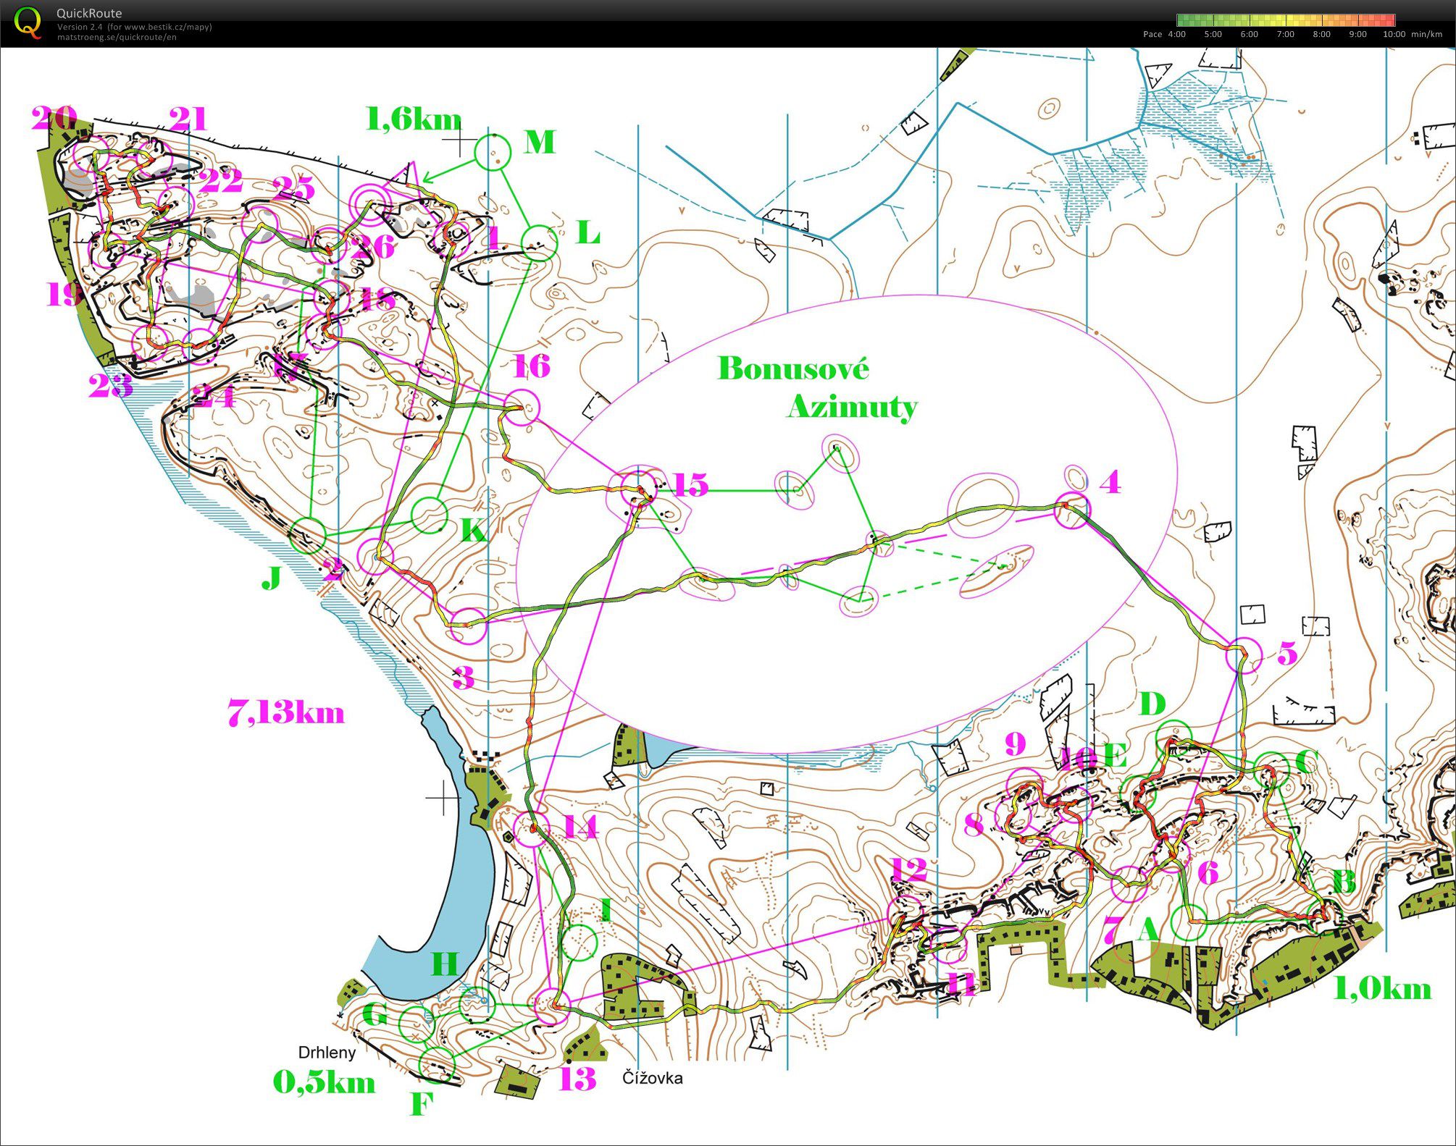Click the pink control number '23'

(x=110, y=385)
